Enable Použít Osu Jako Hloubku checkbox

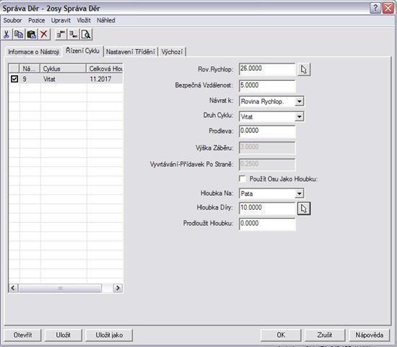coord(243,179)
